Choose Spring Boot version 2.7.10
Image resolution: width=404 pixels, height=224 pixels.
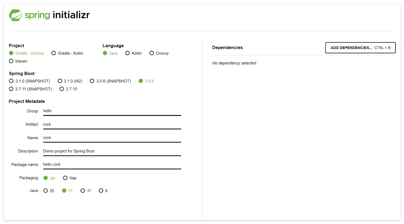pyautogui.click(x=68, y=89)
